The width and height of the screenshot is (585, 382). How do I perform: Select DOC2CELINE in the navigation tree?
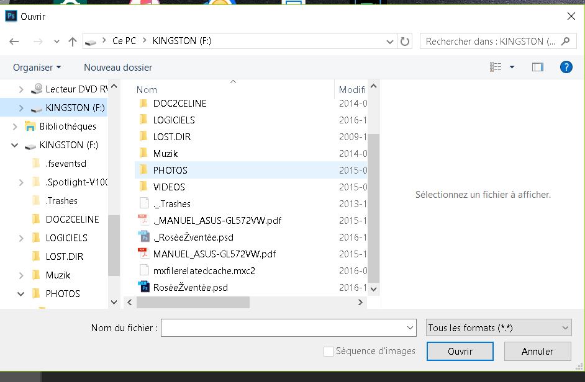click(x=66, y=219)
